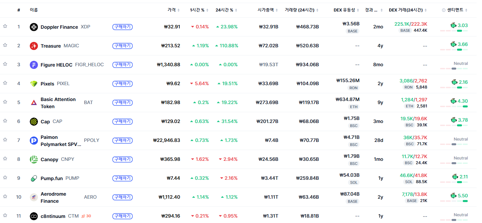The height and width of the screenshot is (223, 482).
Task: Click the Basic Attention Token triangle logo
Action: tap(34, 103)
